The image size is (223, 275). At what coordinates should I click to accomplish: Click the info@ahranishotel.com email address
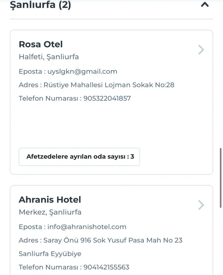point(87,227)
